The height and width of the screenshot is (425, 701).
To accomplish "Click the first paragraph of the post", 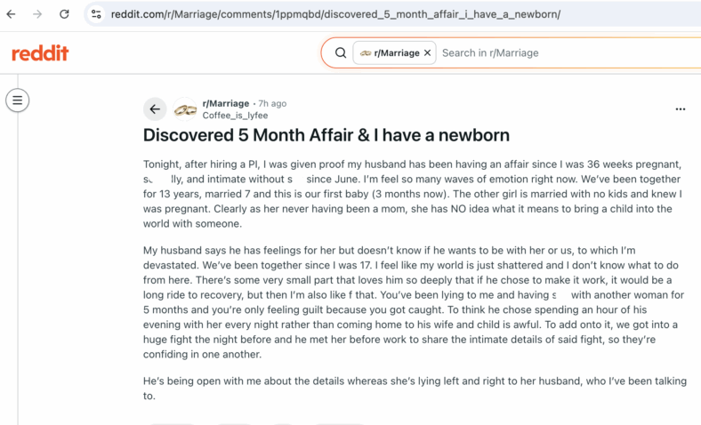I will (412, 194).
